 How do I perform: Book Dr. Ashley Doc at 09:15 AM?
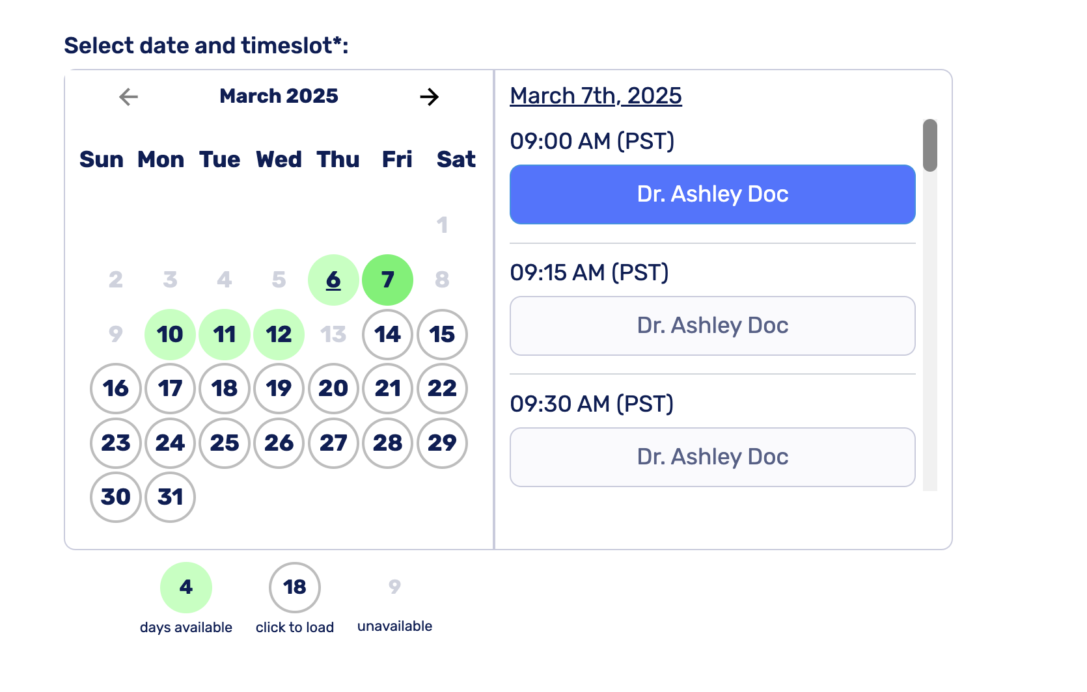click(x=712, y=326)
